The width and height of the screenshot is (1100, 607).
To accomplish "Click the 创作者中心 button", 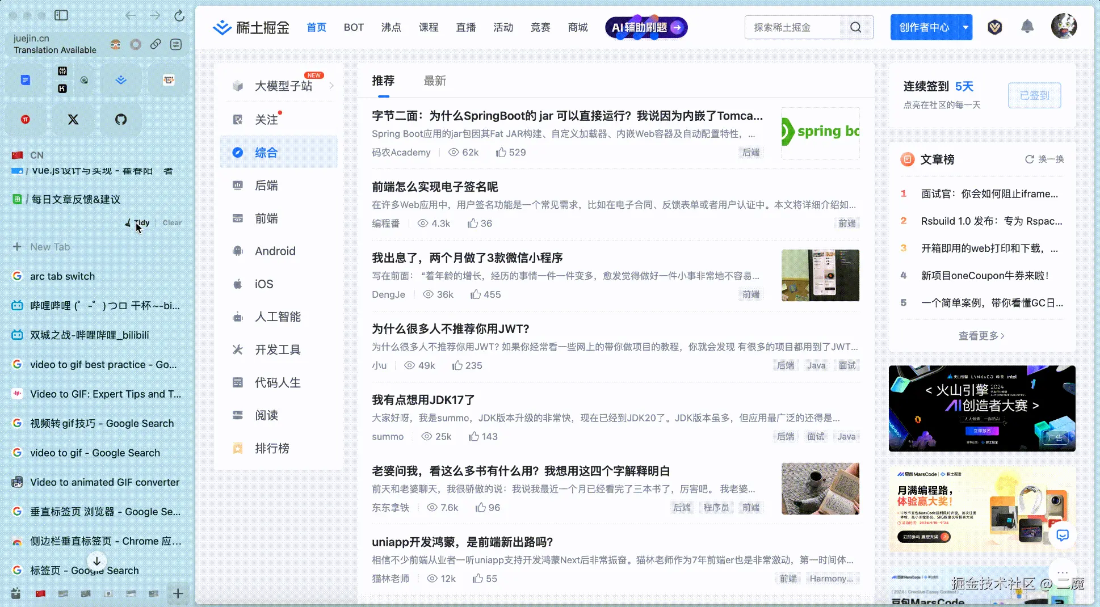I will (924, 27).
